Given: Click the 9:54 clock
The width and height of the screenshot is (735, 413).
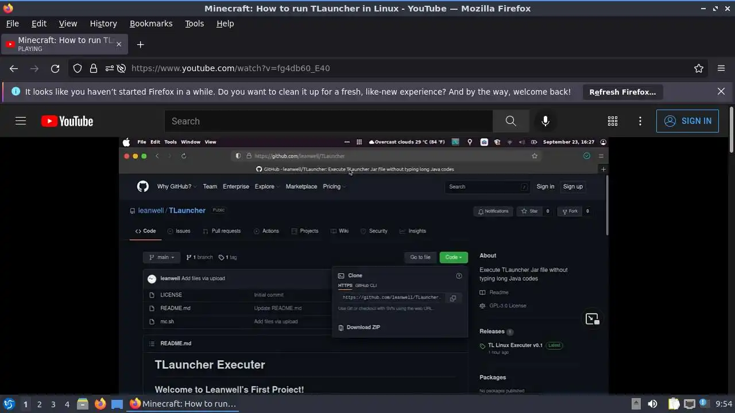Looking at the screenshot, I should [724, 404].
